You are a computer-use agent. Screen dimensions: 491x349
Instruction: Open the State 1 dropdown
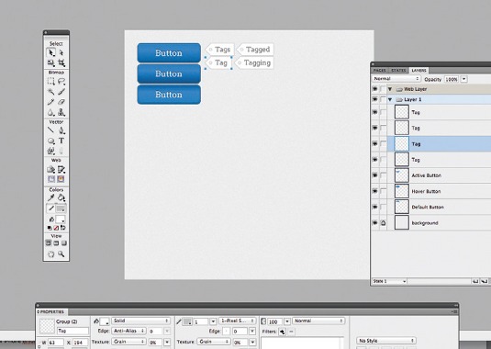point(389,281)
